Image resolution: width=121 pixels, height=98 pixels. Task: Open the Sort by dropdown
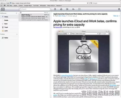pos(47,13)
